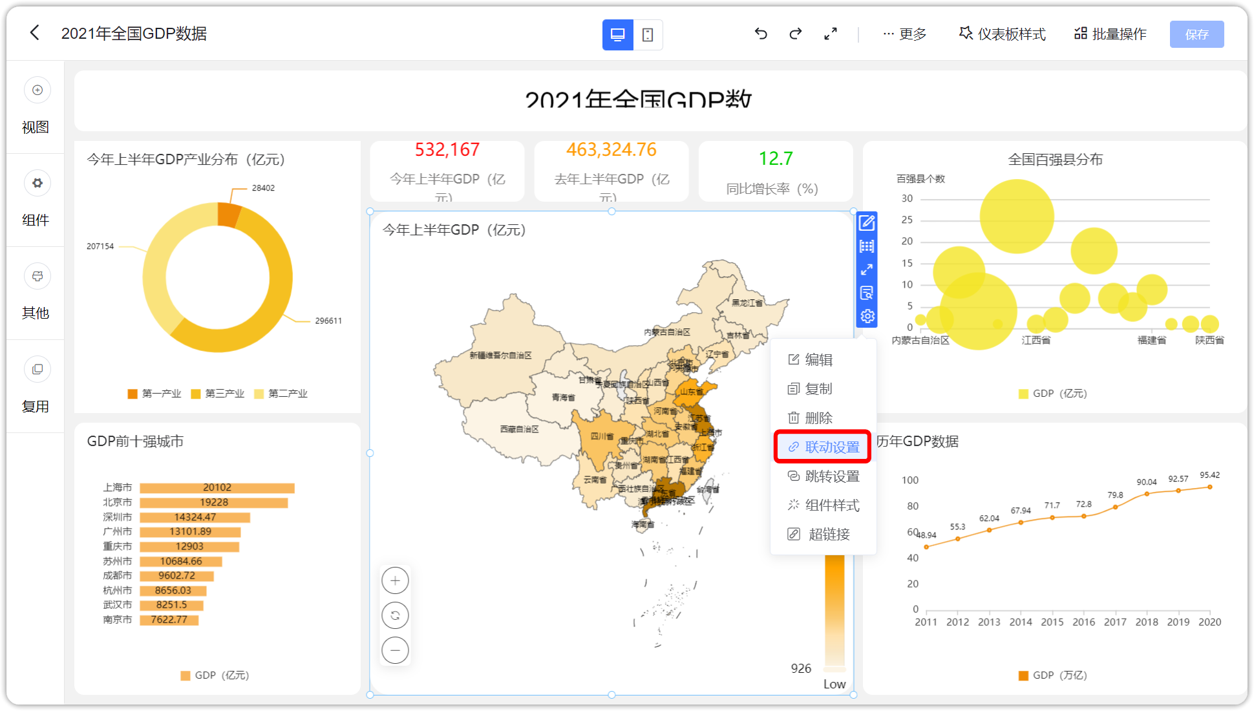
Task: Switch to desktop layout view
Action: coord(617,35)
